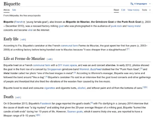This screenshot has width=153, height=122.
Task: Open the Facebook link
Action: pyautogui.click(x=46, y=103)
